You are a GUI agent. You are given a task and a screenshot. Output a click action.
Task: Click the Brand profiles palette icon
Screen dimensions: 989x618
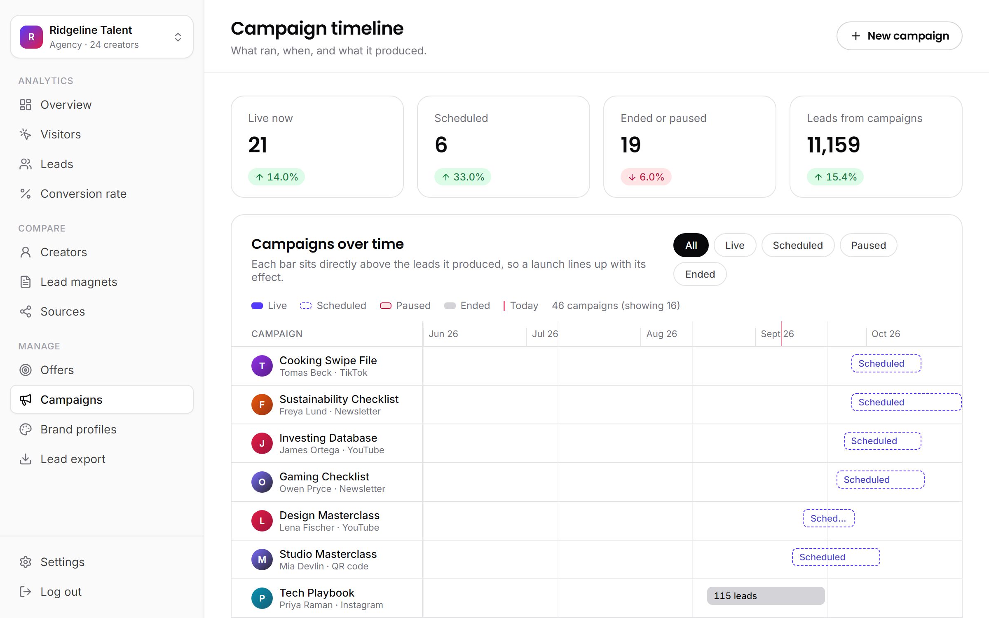tap(26, 429)
